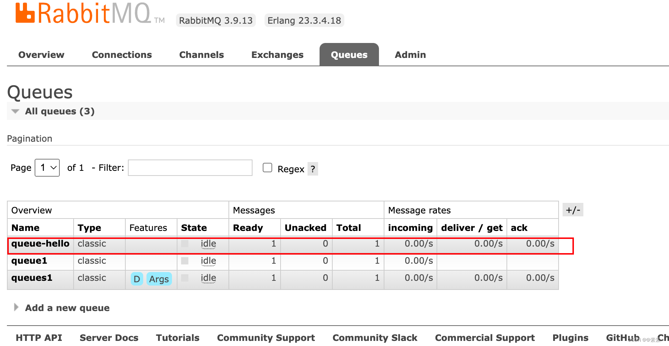Open the queue-hello queue details
Viewport: 669px width, 346px height.
pos(40,244)
